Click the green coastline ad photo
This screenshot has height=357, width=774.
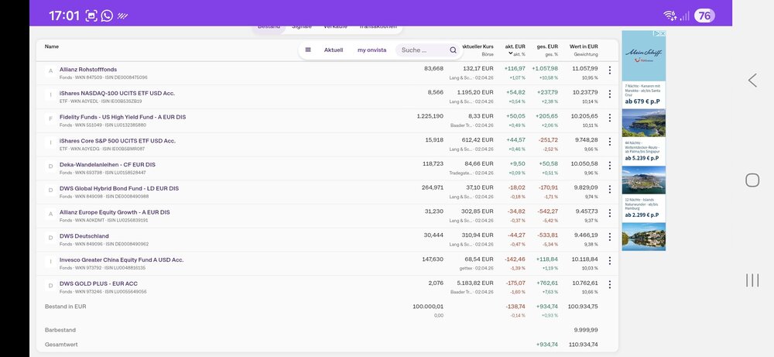[x=644, y=123]
